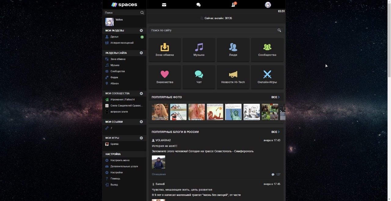
Task: Select Настроить меню in the sidebar
Action: click(x=120, y=160)
